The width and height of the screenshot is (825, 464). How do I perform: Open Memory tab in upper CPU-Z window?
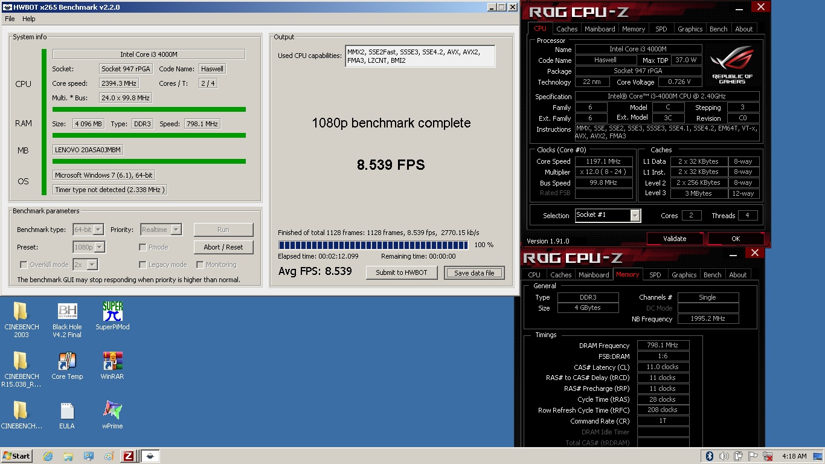click(x=634, y=29)
